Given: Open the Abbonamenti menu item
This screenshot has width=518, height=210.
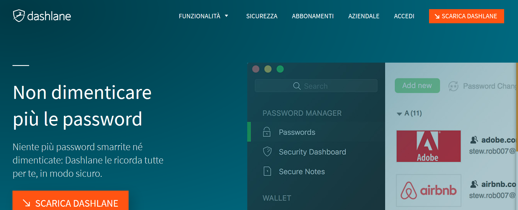Looking at the screenshot, I should point(313,16).
